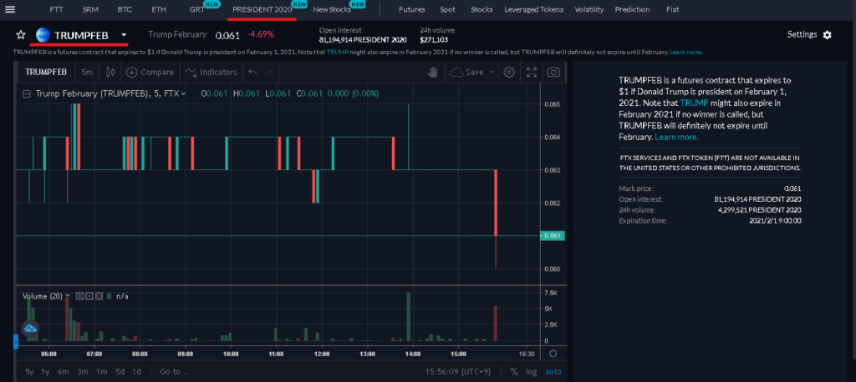Open the Go to date picker
Viewport: 856px width, 382px height.
pos(174,372)
